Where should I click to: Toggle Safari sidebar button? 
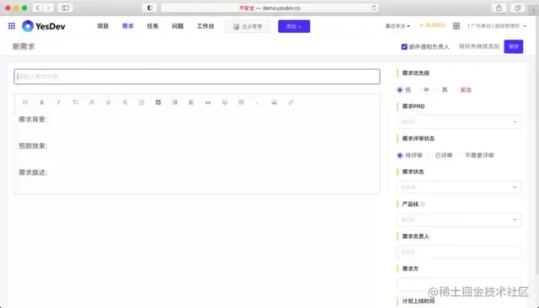pyautogui.click(x=66, y=8)
